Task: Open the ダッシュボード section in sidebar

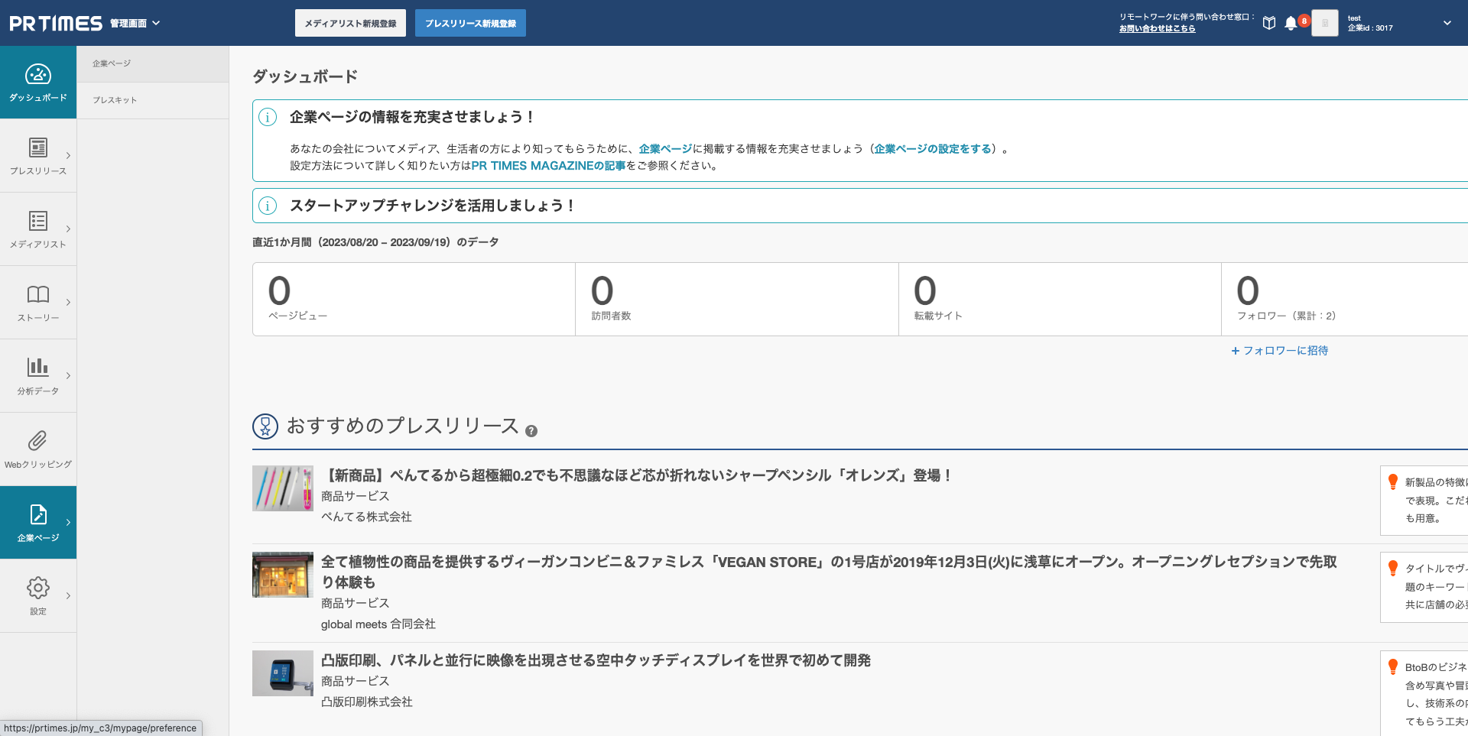Action: [38, 82]
